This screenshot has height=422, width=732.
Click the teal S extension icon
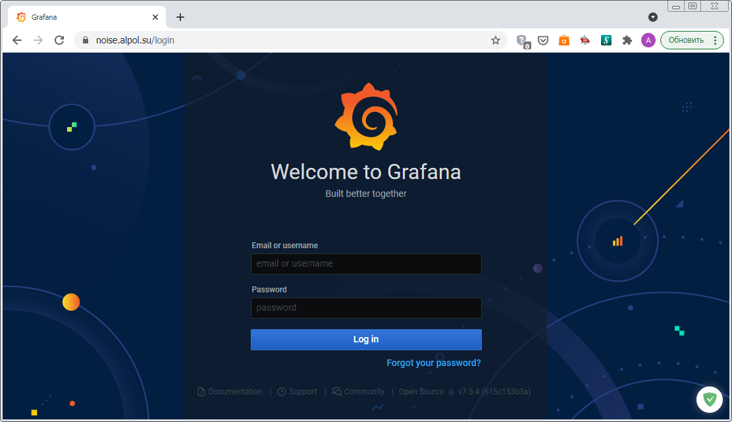(x=606, y=40)
